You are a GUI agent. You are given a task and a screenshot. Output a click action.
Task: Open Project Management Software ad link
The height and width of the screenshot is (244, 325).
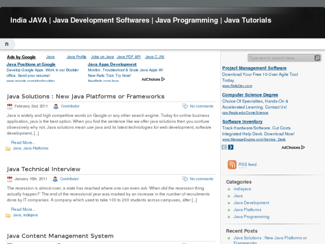click(x=254, y=68)
